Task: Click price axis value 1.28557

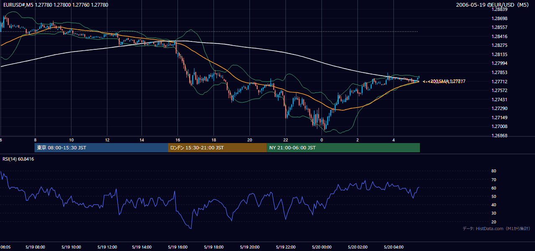Action: coord(499,28)
